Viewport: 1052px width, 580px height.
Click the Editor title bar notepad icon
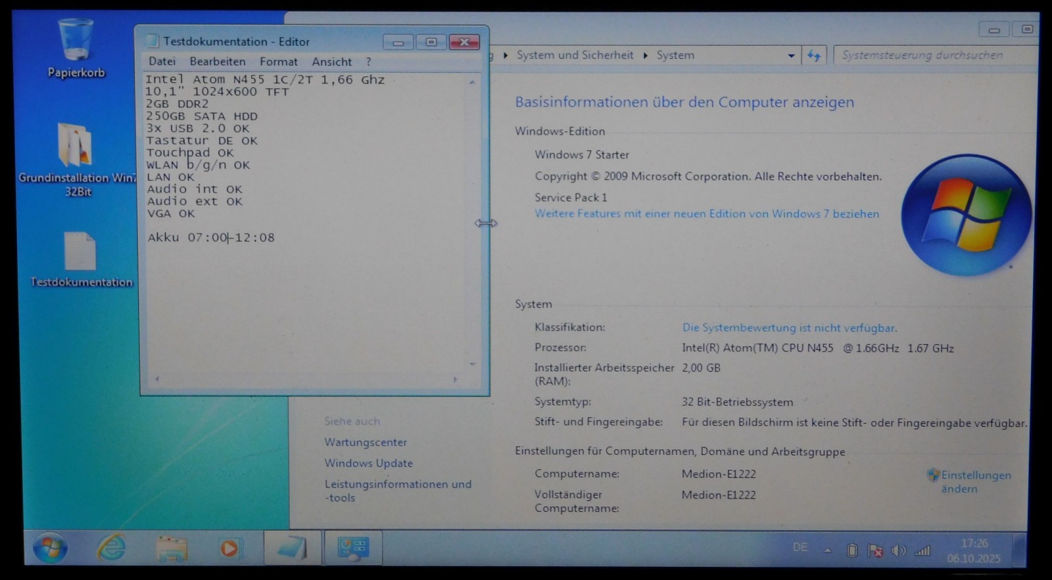click(x=152, y=41)
